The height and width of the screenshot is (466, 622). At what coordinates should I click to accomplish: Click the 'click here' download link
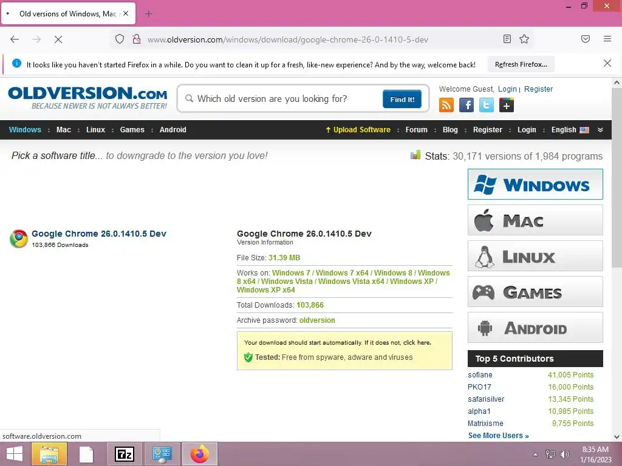point(417,342)
